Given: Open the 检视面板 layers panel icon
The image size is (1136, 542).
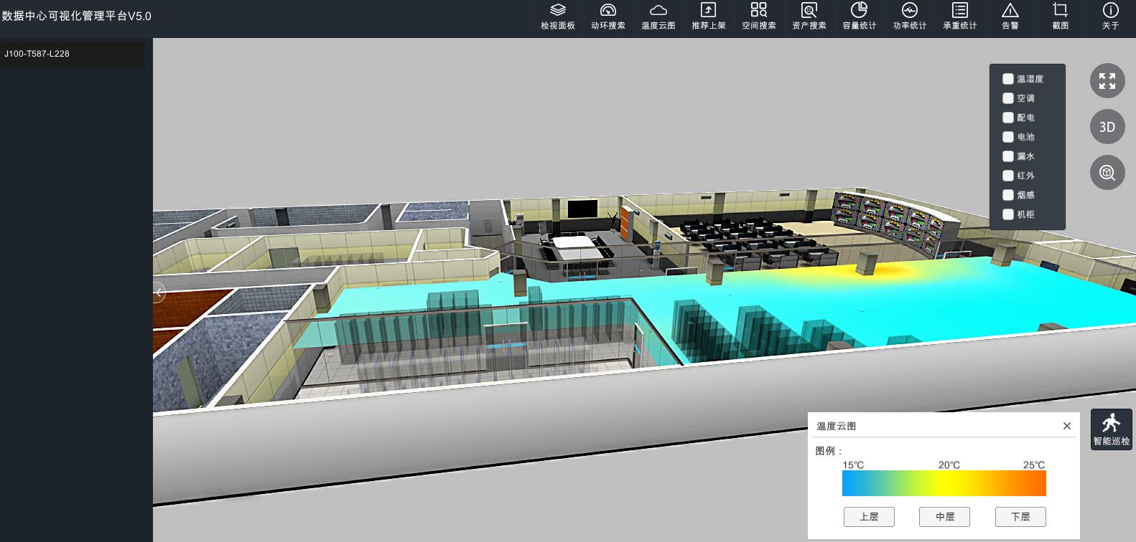Looking at the screenshot, I should pyautogui.click(x=558, y=10).
